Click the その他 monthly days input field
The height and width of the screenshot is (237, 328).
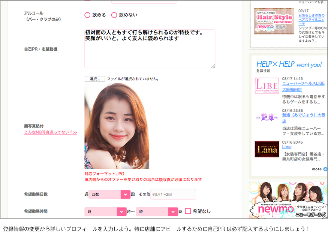coord(173,194)
